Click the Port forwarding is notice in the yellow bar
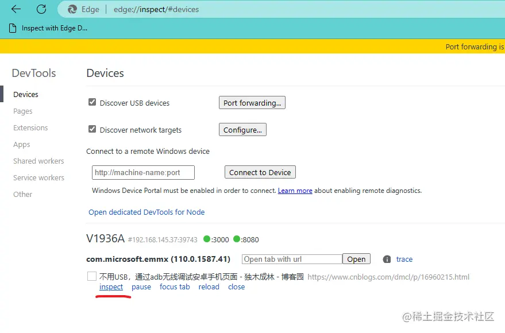The image size is (505, 333). 475,47
